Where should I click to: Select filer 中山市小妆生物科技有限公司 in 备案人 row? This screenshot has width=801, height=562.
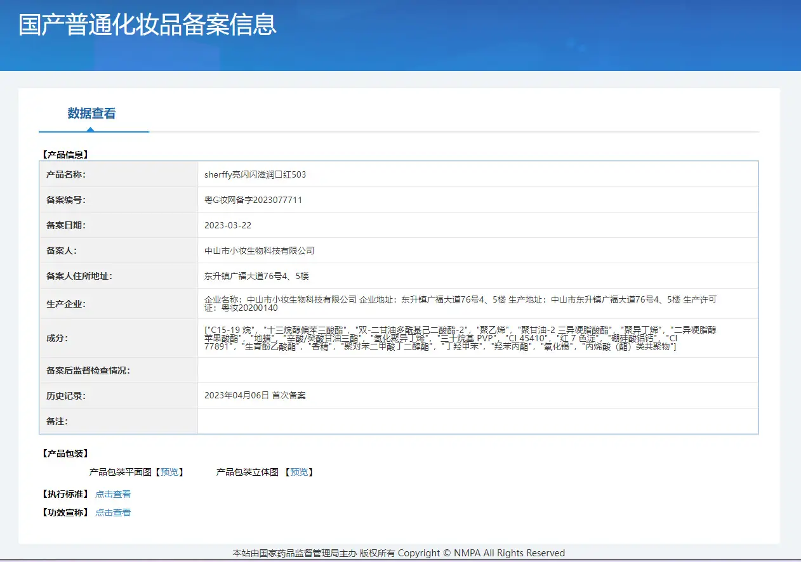(x=260, y=251)
